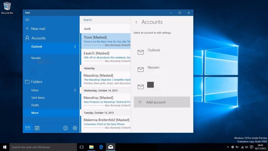Go back from Accounts pane
Viewport: 268px width, 151px height.
pos(136,22)
